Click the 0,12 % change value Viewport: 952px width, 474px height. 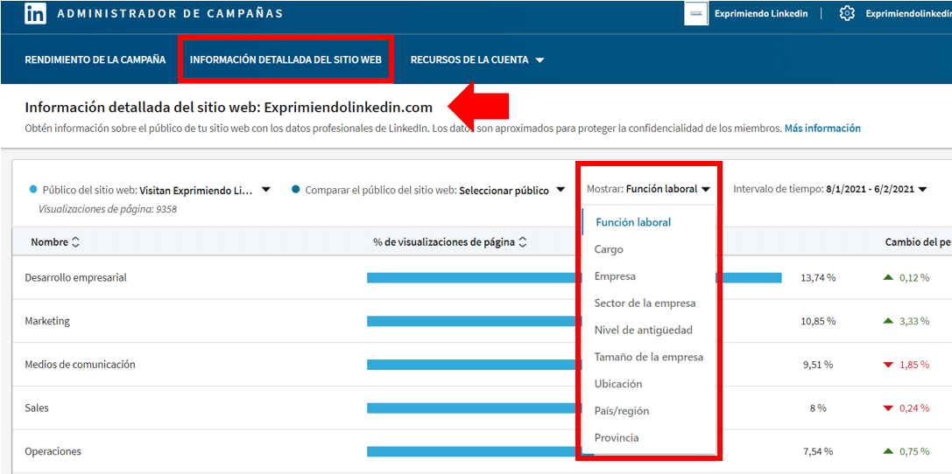point(914,277)
